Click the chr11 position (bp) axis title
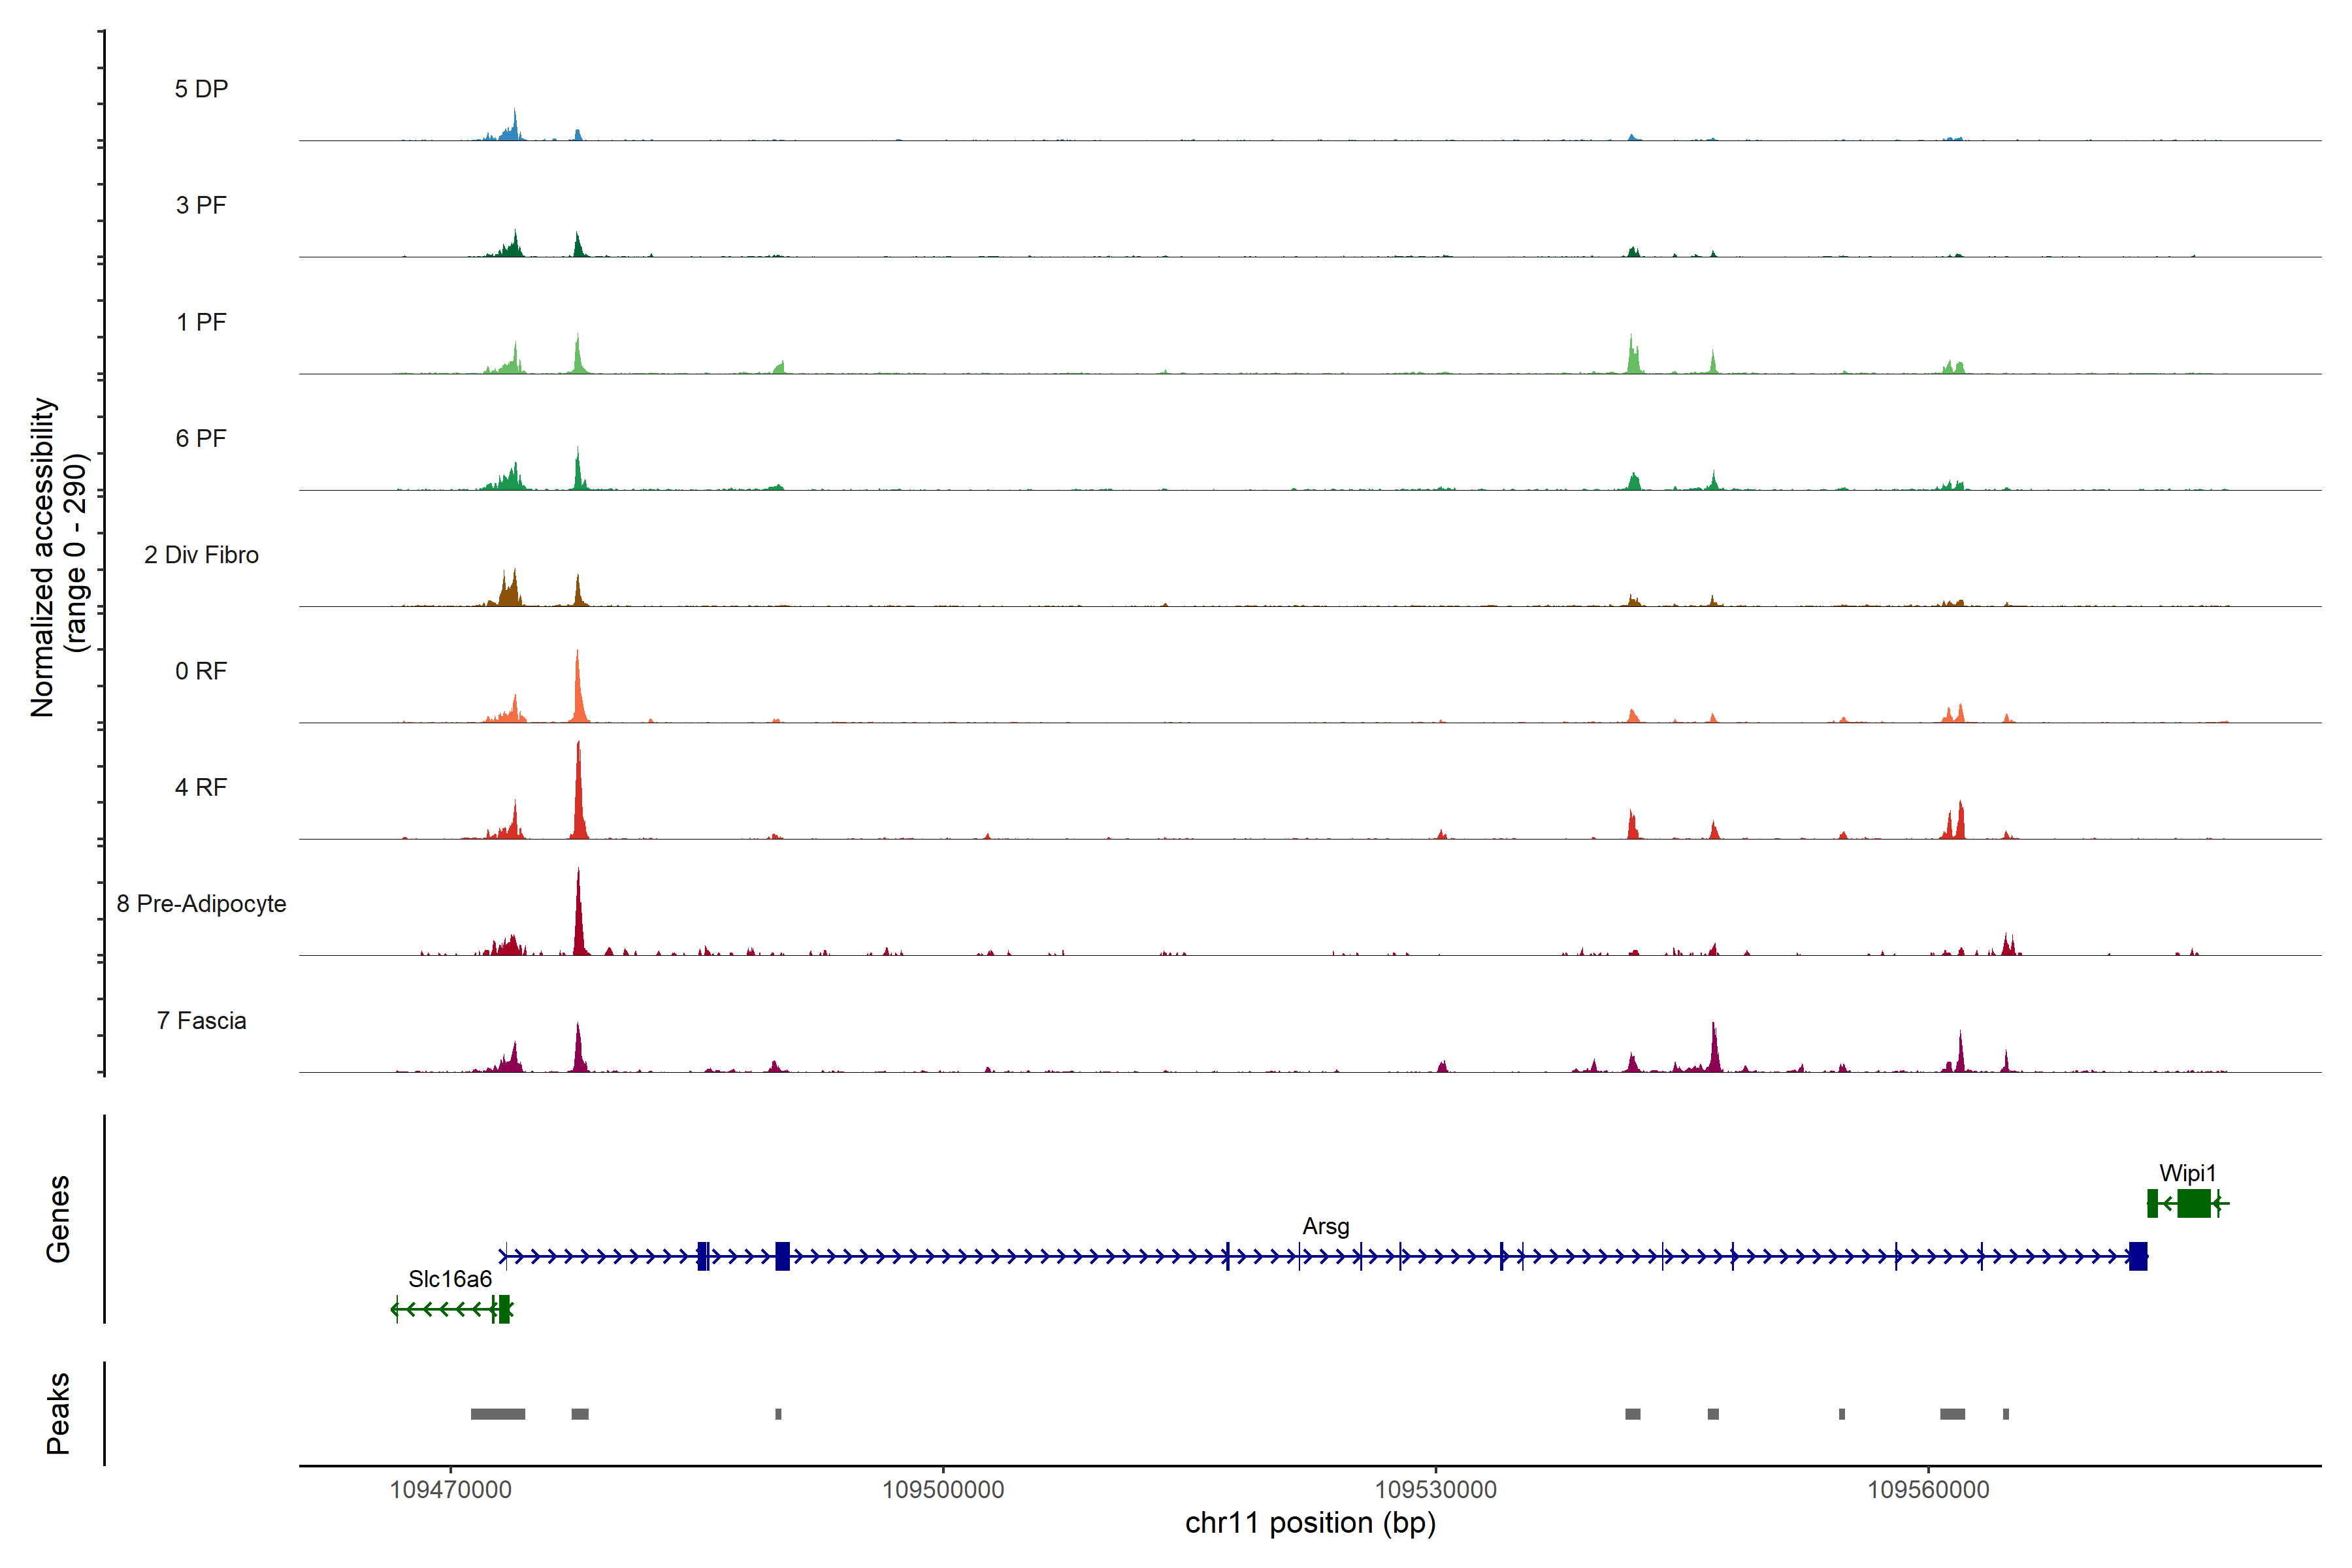This screenshot has height=1568, width=2352. tap(1310, 1523)
